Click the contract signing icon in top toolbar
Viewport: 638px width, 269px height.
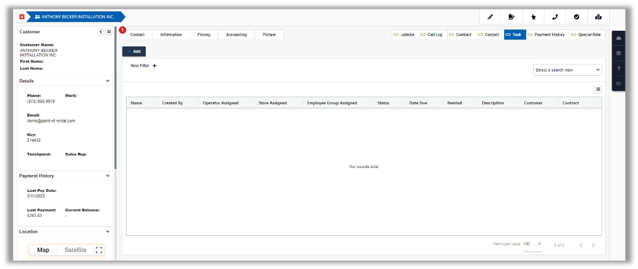click(x=512, y=17)
